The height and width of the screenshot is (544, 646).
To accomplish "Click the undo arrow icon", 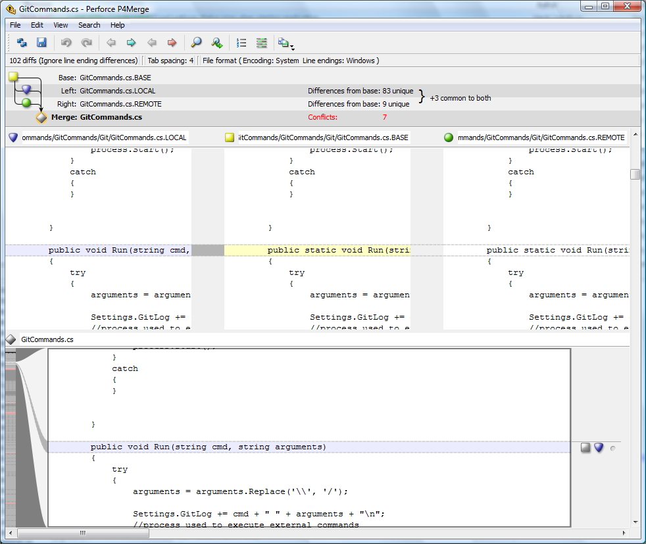I will (66, 42).
